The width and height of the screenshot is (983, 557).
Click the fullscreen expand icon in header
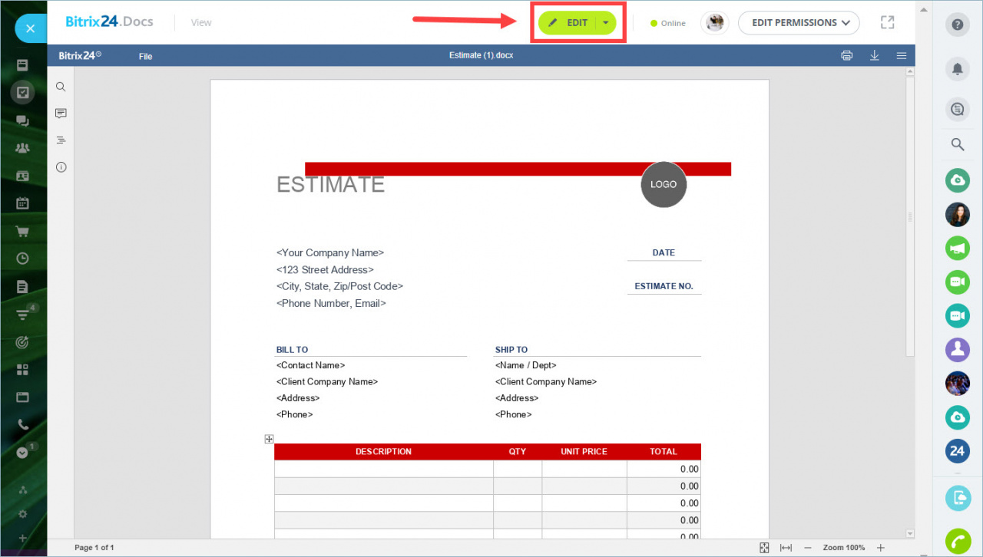point(888,22)
